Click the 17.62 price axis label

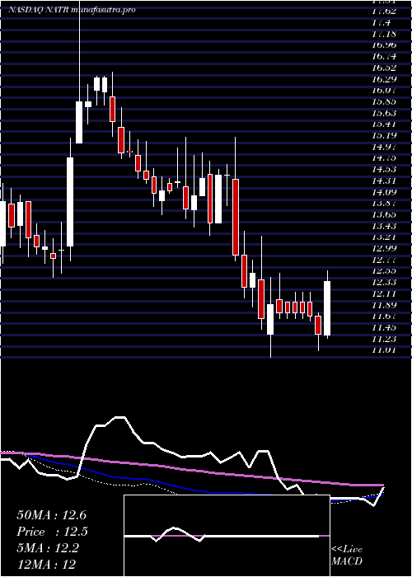(384, 12)
